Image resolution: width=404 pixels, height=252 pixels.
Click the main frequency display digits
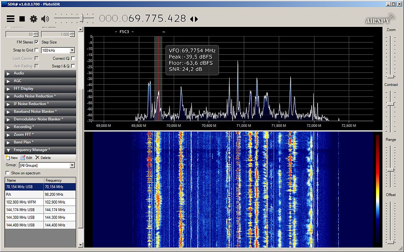coord(142,19)
